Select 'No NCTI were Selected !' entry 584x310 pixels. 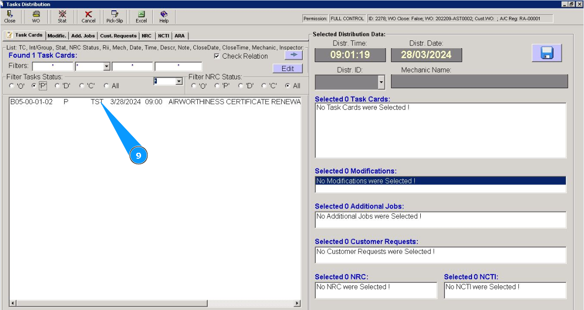click(x=482, y=287)
